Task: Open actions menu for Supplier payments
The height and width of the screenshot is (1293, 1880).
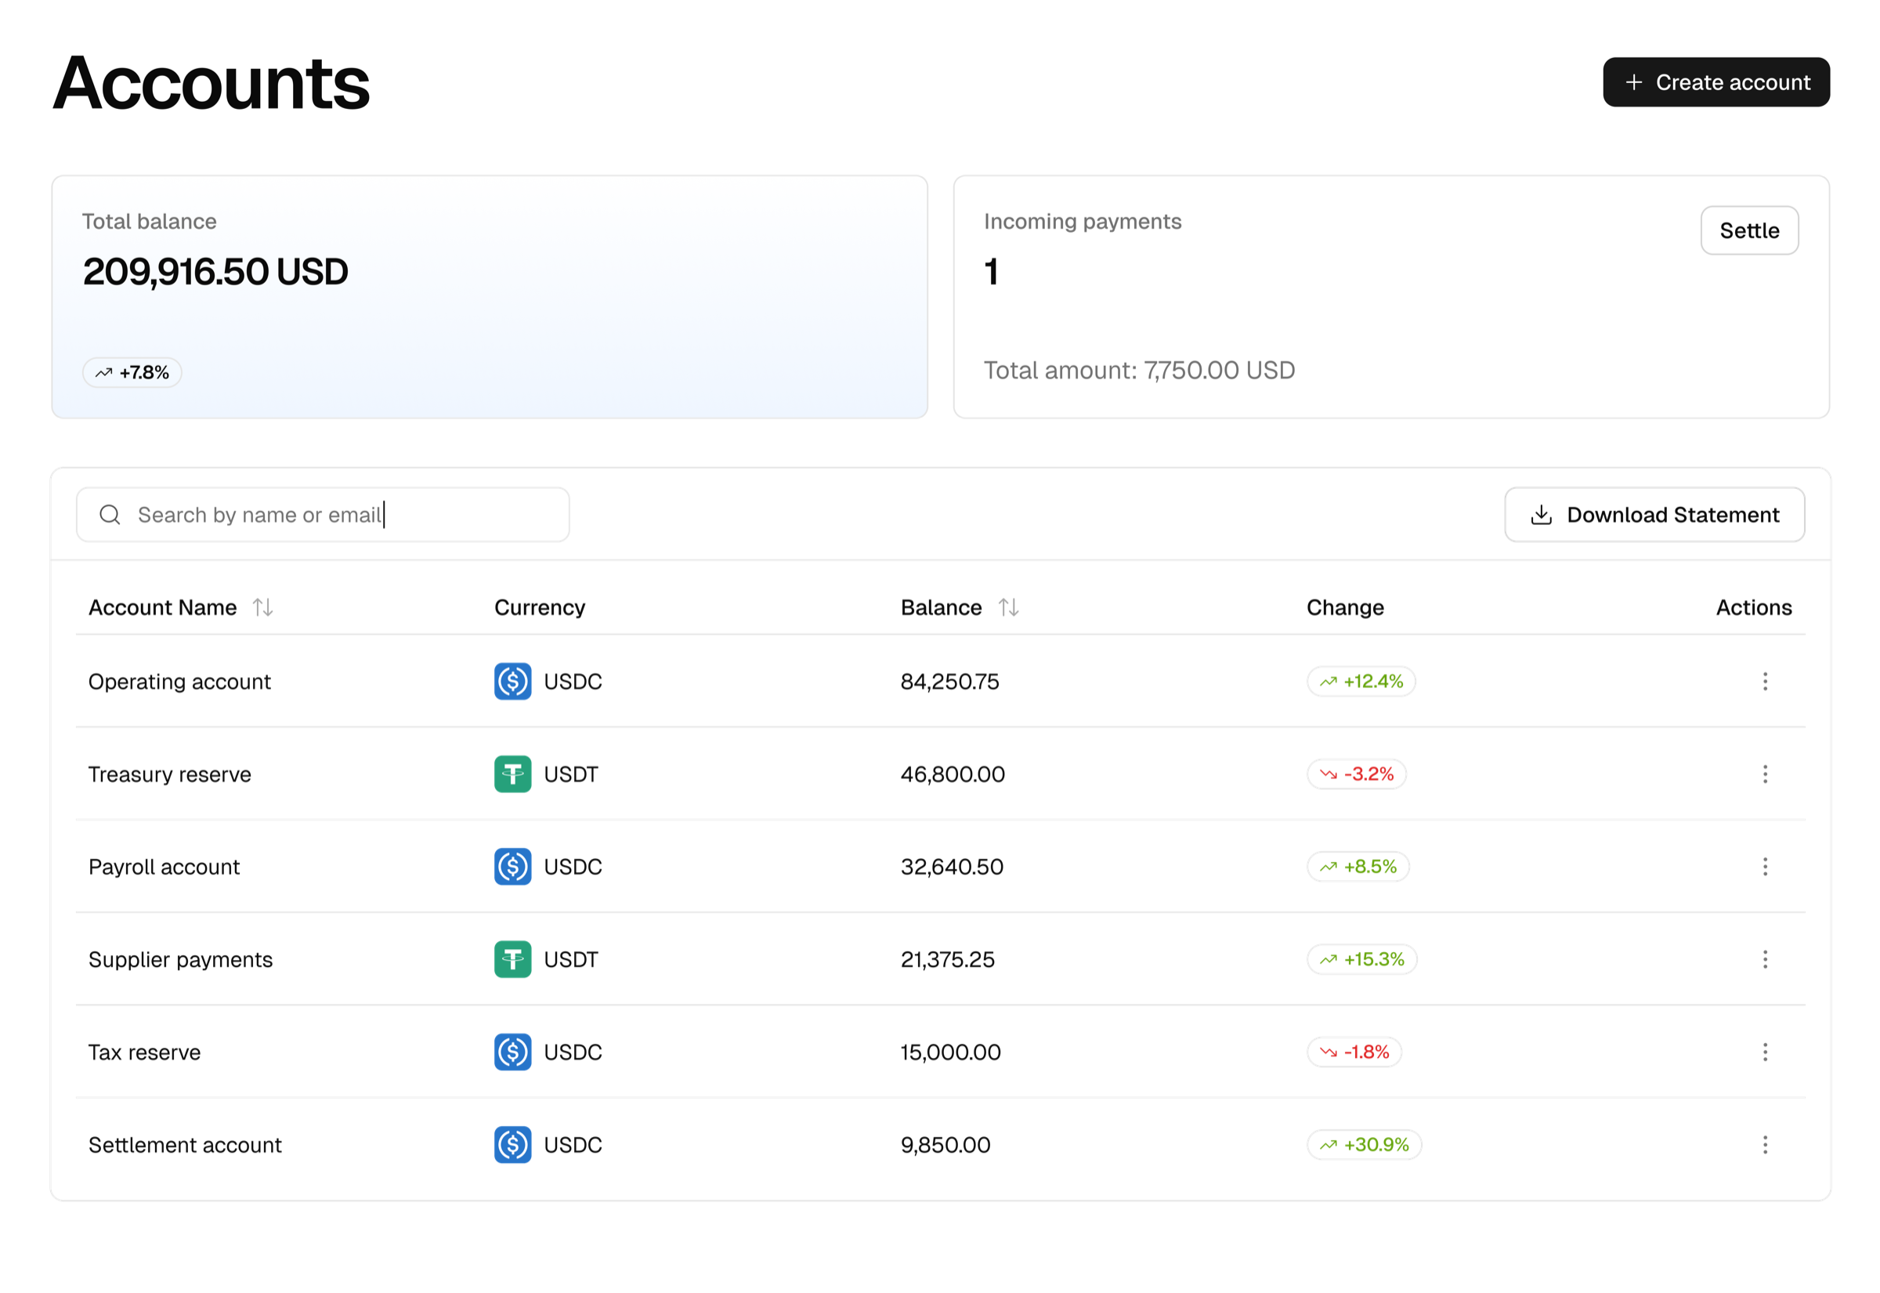Action: point(1764,959)
